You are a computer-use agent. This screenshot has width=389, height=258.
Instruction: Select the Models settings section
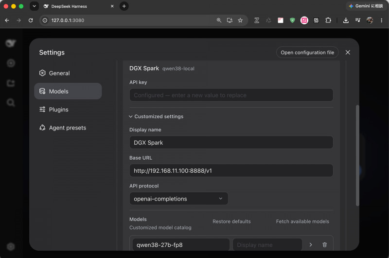coord(68,91)
